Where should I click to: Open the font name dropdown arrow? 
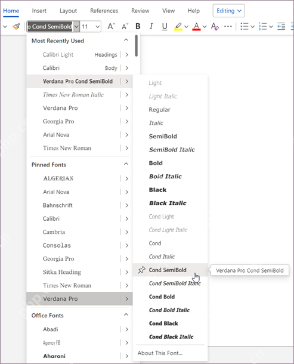click(x=76, y=26)
